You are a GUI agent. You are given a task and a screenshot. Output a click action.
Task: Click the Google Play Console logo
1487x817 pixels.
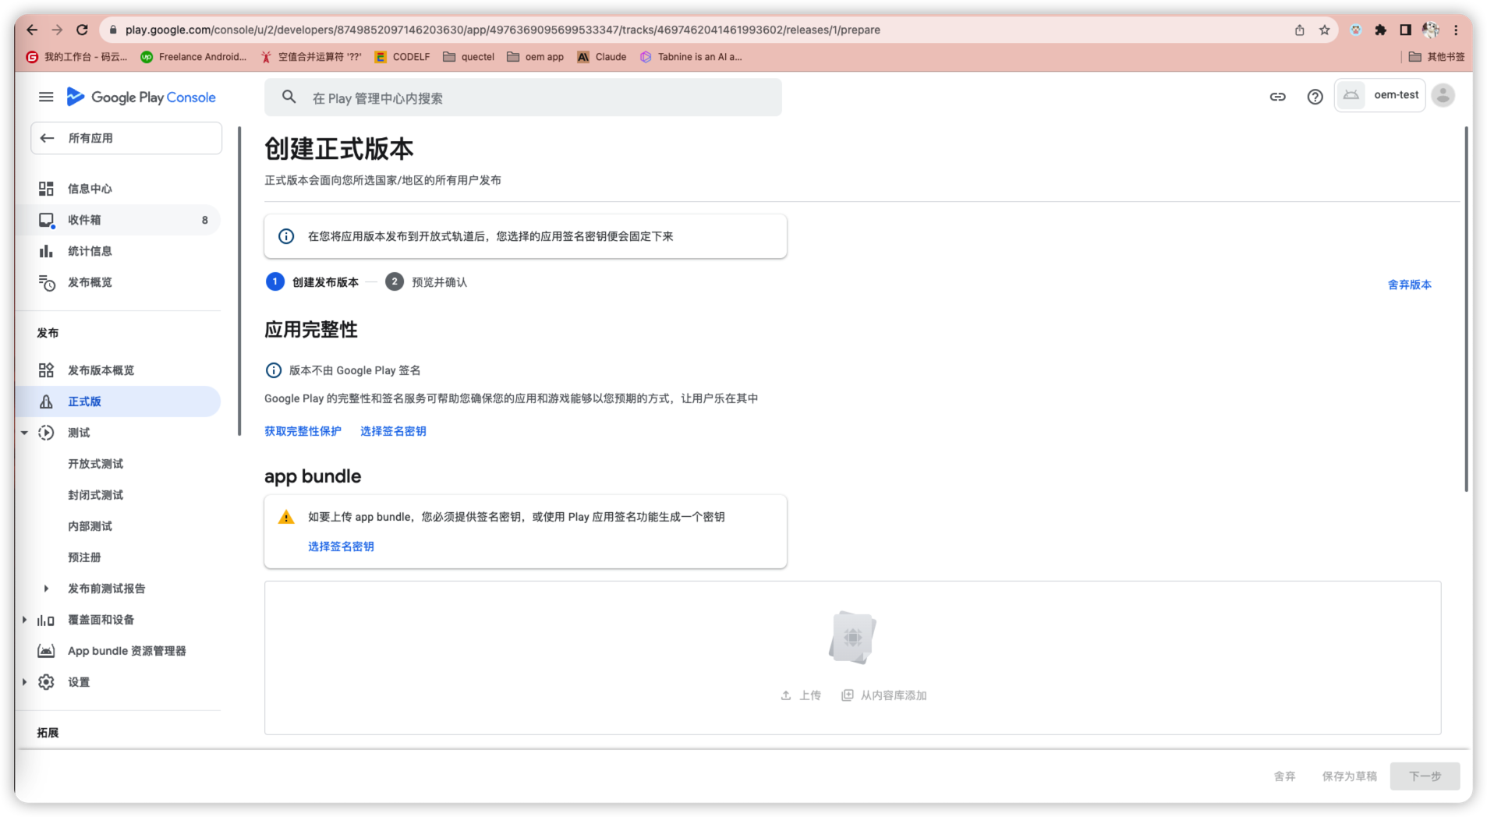141,97
